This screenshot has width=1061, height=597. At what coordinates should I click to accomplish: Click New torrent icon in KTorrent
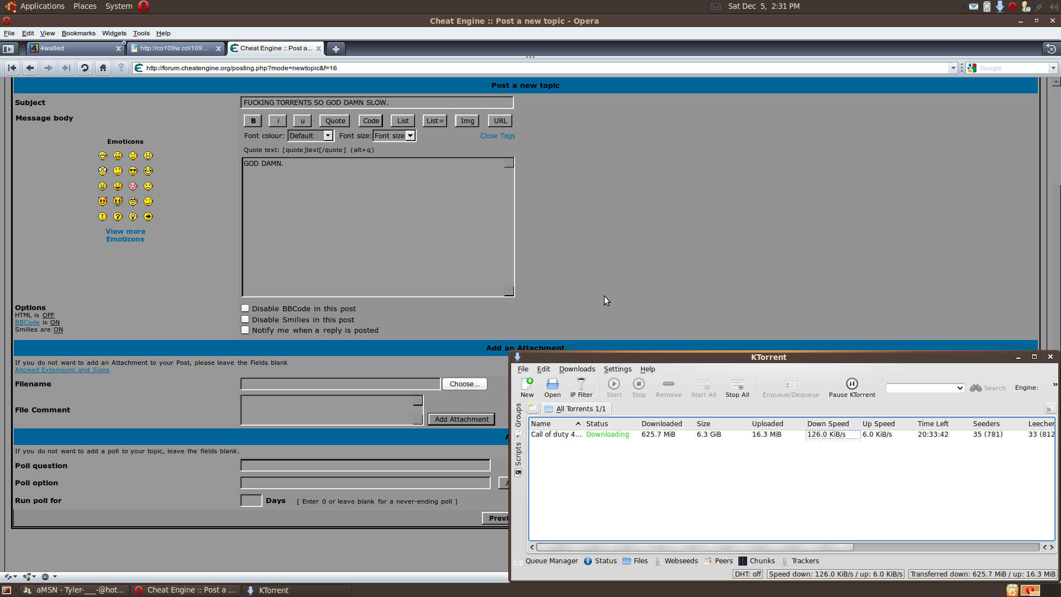point(527,387)
